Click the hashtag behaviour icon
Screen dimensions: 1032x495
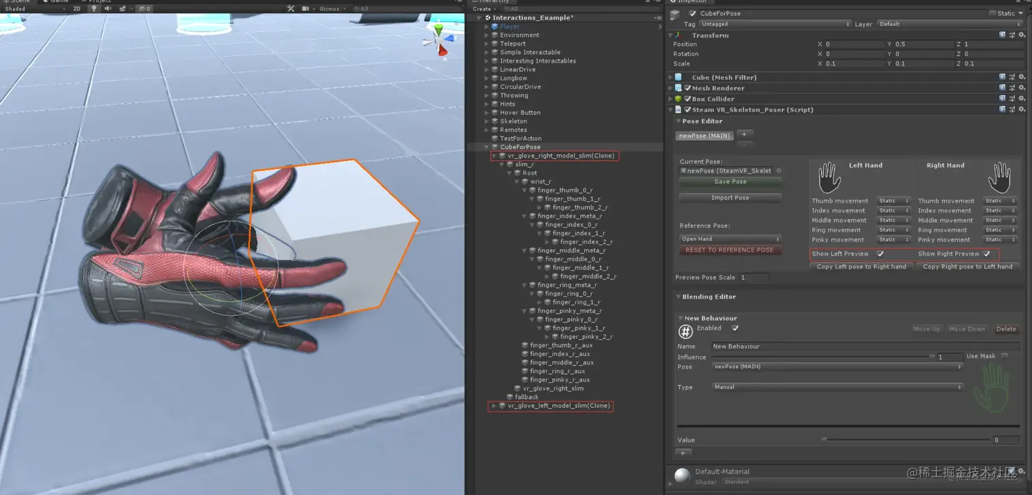coord(685,332)
